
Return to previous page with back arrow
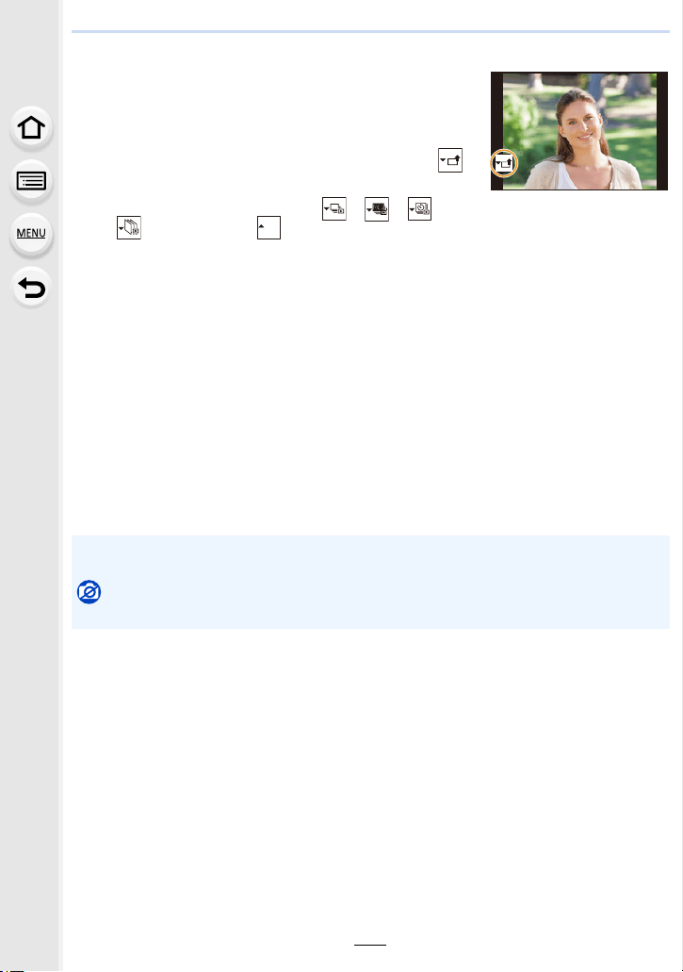pos(31,288)
